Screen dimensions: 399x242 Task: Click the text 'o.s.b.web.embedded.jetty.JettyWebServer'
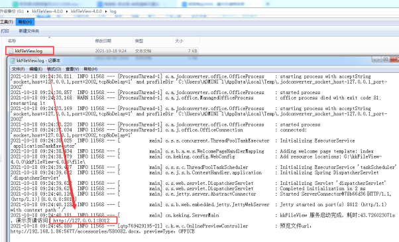(x=217, y=205)
